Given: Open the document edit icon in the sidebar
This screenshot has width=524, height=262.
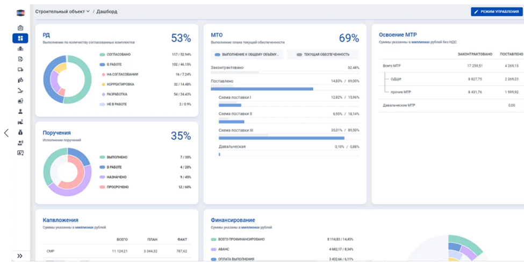Looking at the screenshot, I should (20, 59).
